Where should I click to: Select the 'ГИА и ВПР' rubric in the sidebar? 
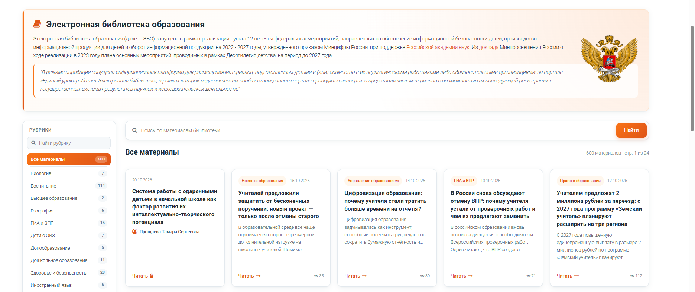point(69,223)
